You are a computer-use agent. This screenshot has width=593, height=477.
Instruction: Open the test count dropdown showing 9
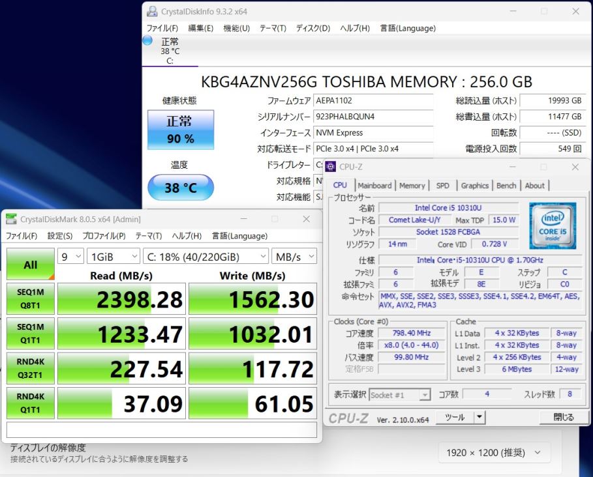tap(70, 257)
